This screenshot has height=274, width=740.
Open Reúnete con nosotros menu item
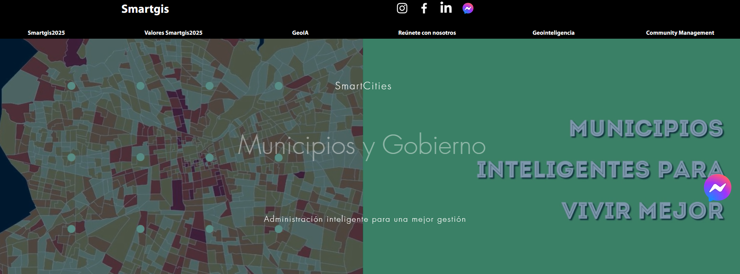tap(427, 33)
